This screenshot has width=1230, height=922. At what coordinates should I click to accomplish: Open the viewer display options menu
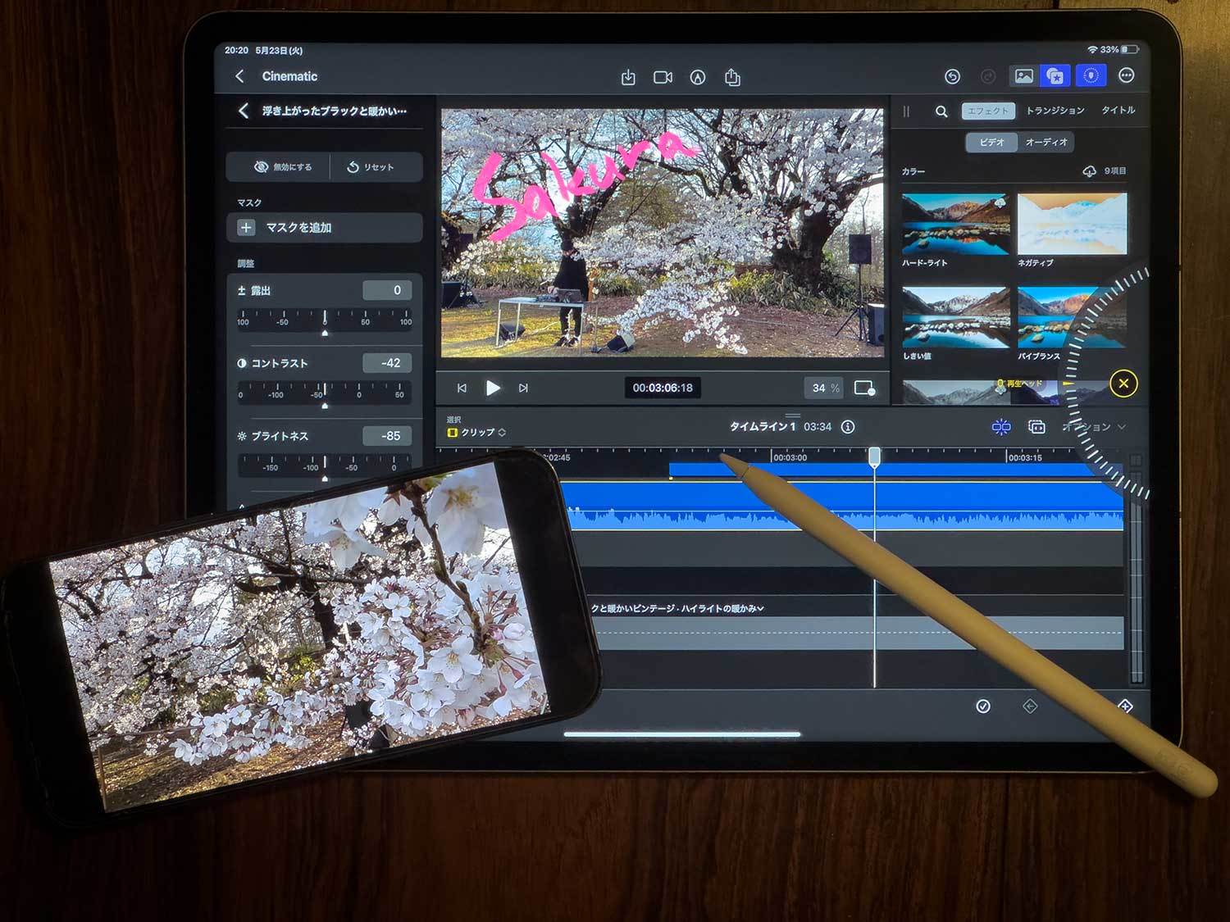(864, 388)
